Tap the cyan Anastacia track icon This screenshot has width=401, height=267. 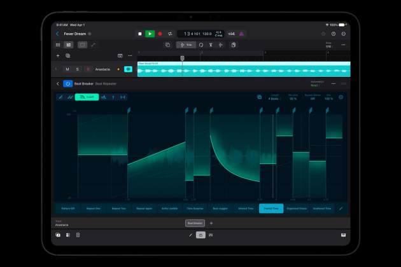pyautogui.click(x=128, y=69)
